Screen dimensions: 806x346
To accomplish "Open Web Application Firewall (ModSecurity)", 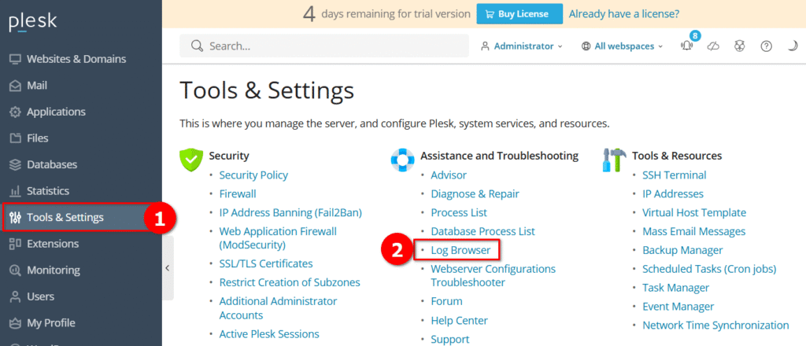I will pyautogui.click(x=278, y=238).
